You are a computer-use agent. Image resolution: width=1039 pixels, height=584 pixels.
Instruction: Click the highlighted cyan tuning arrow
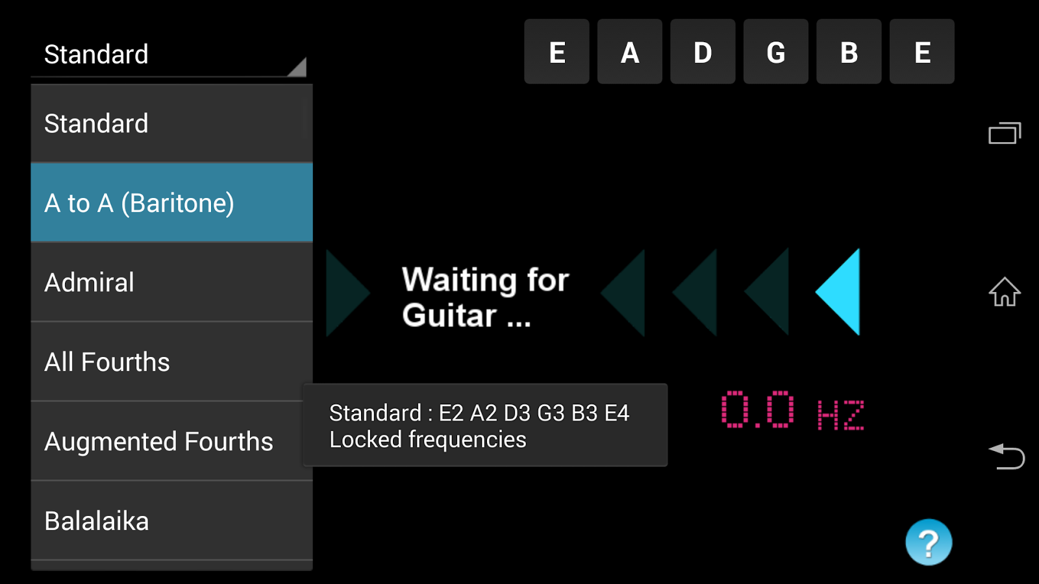[838, 292]
